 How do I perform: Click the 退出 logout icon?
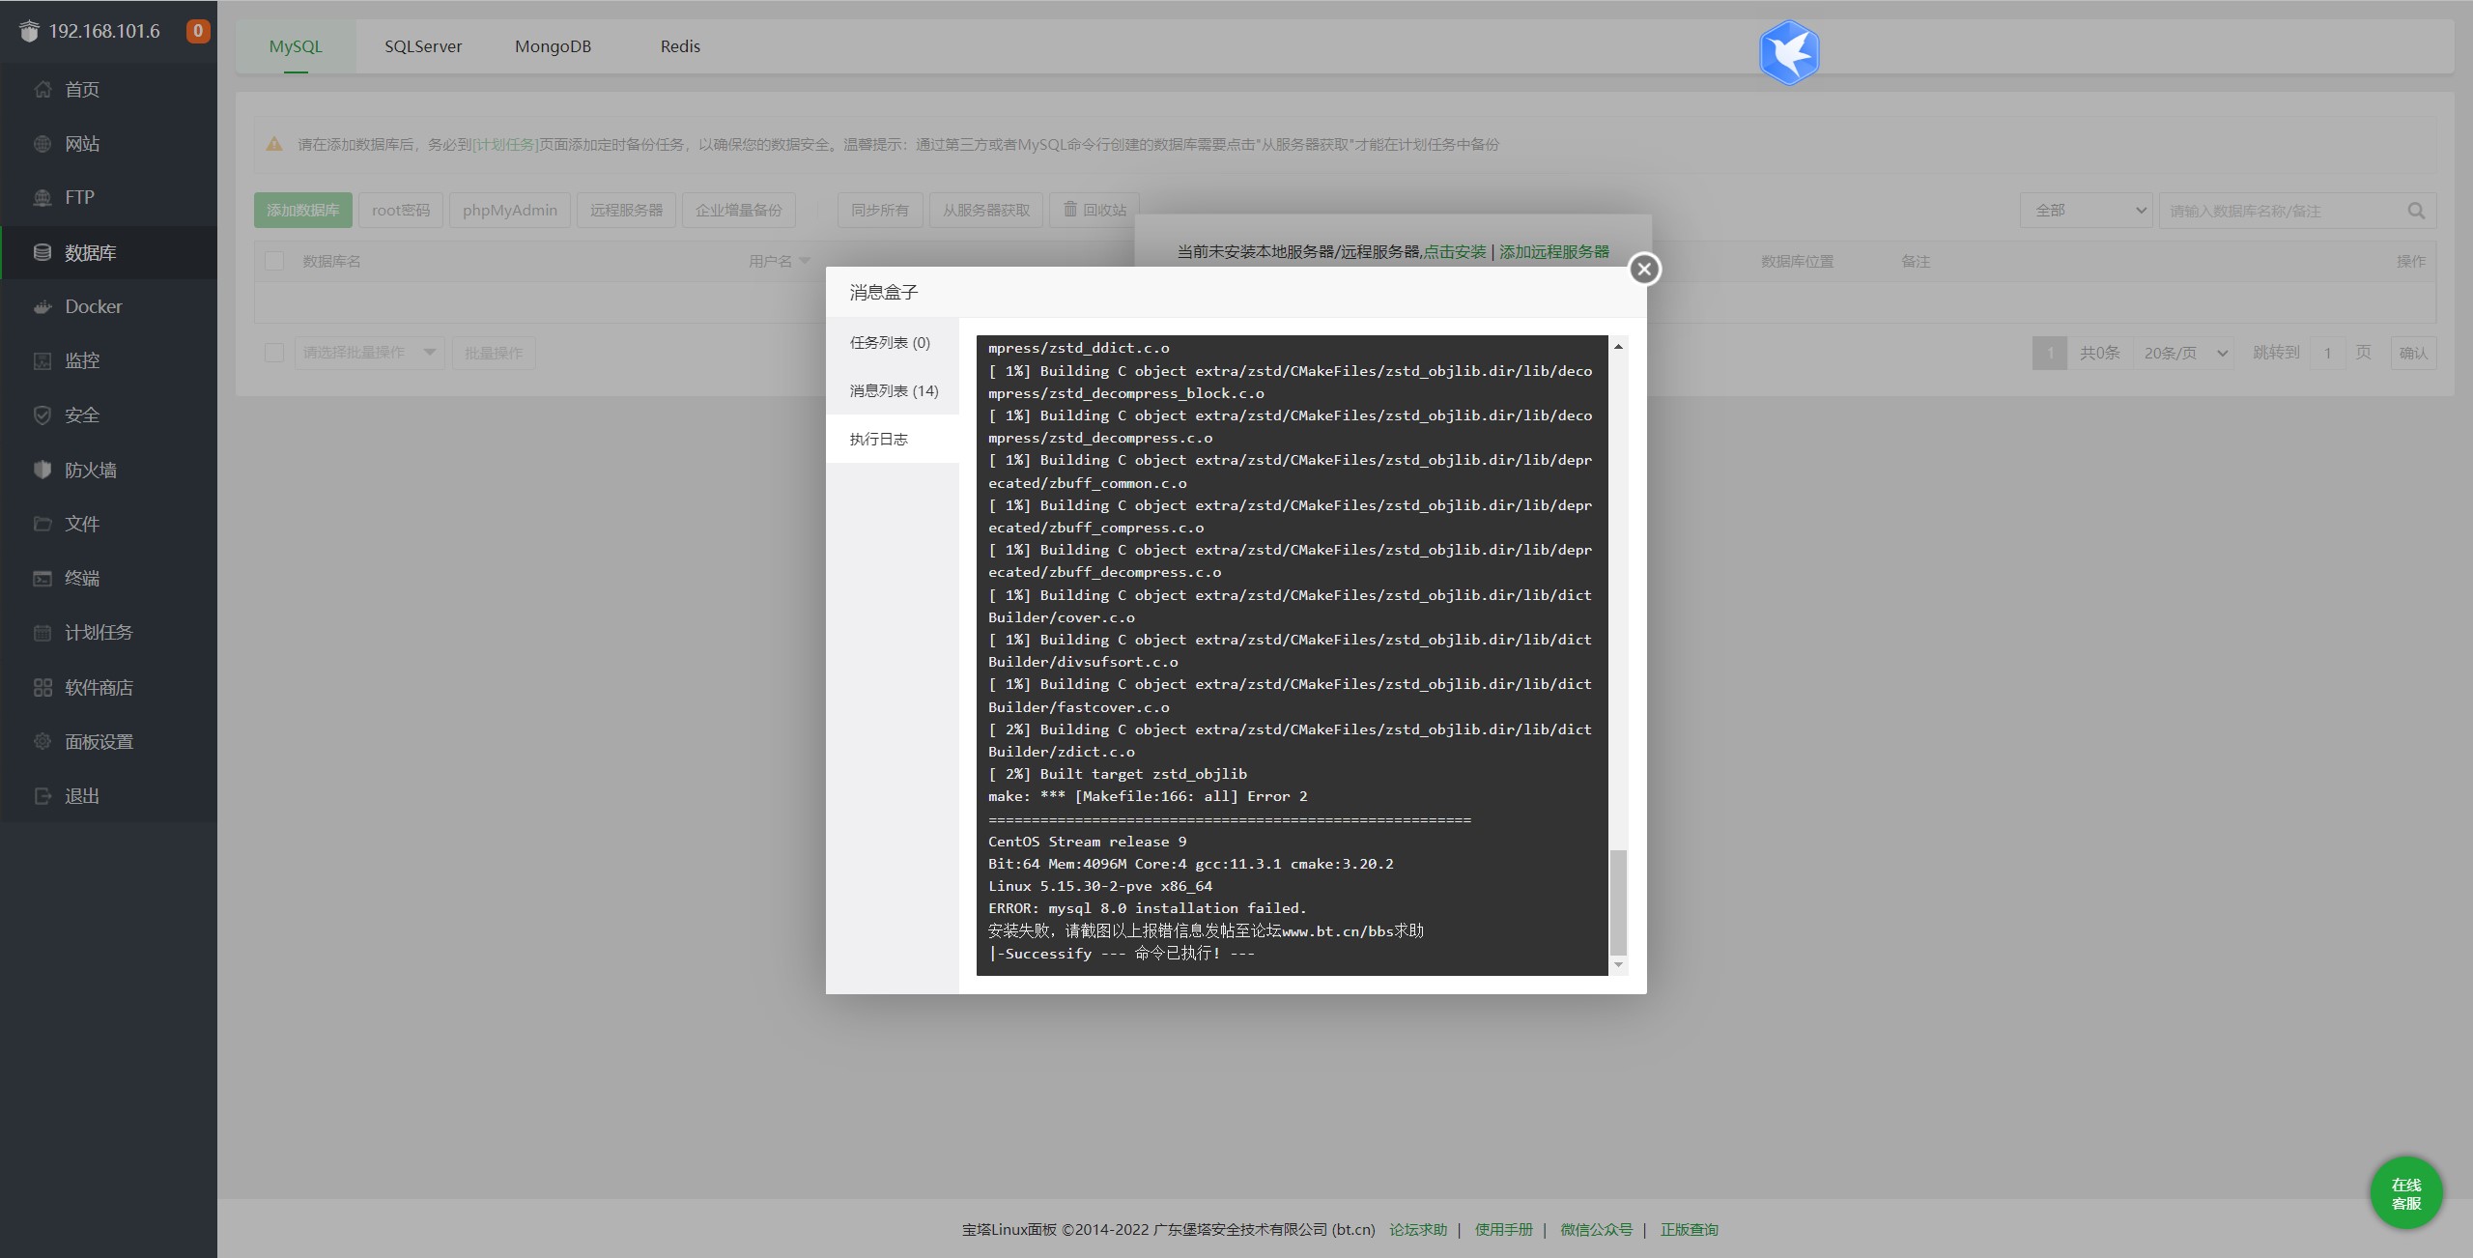pos(43,796)
